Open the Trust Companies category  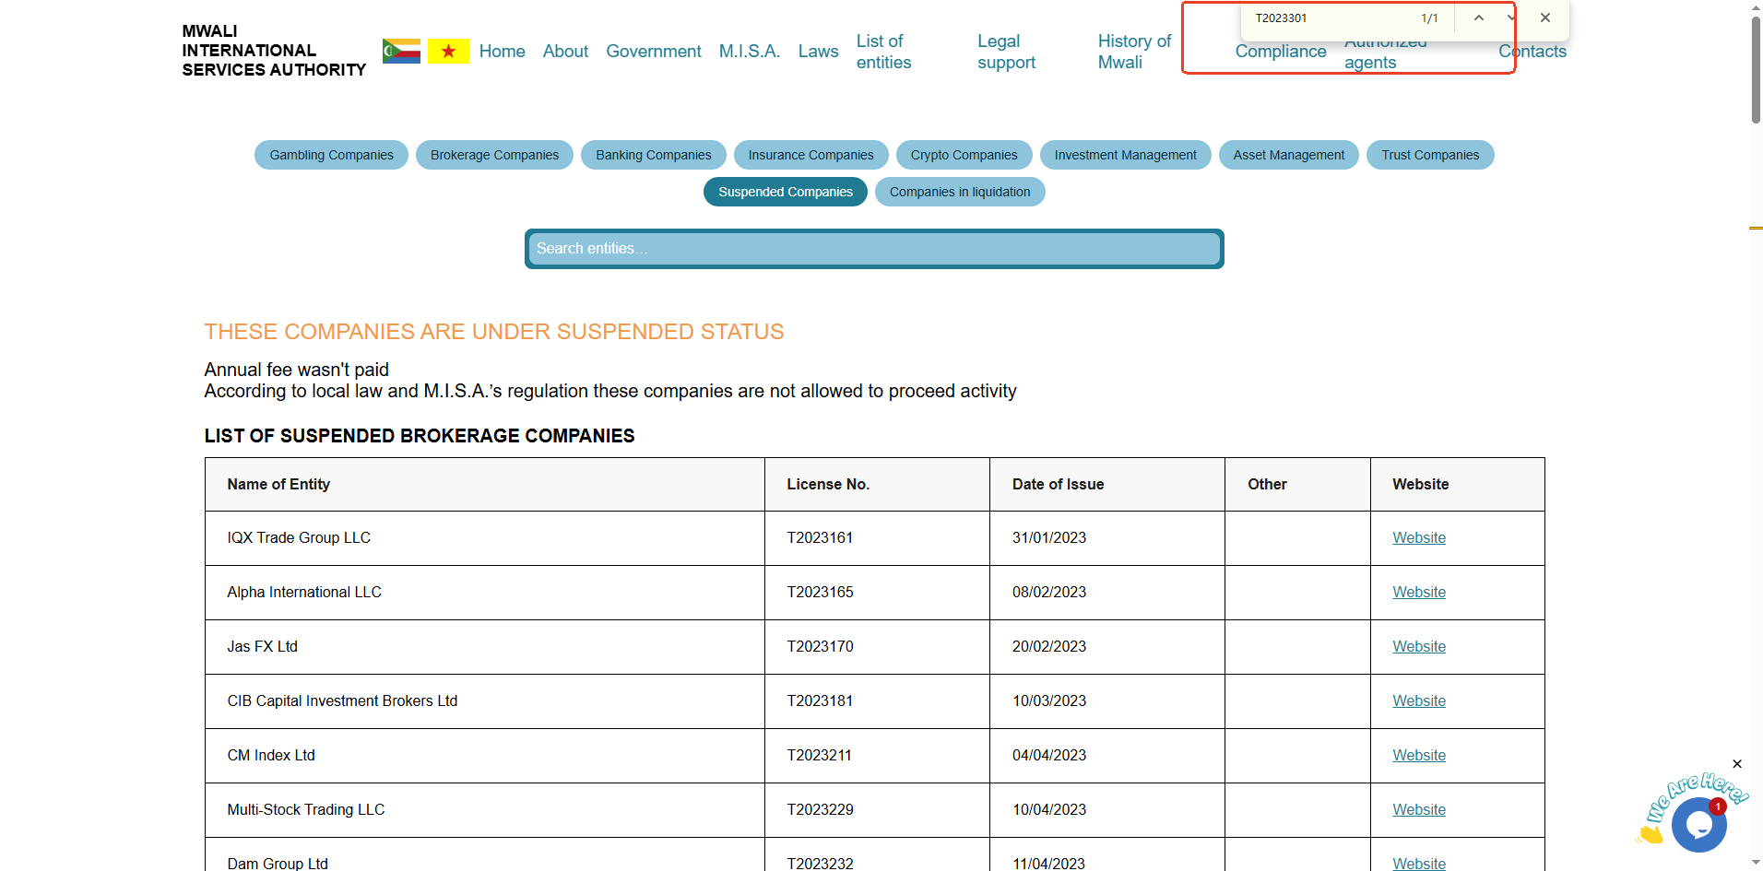pyautogui.click(x=1429, y=155)
